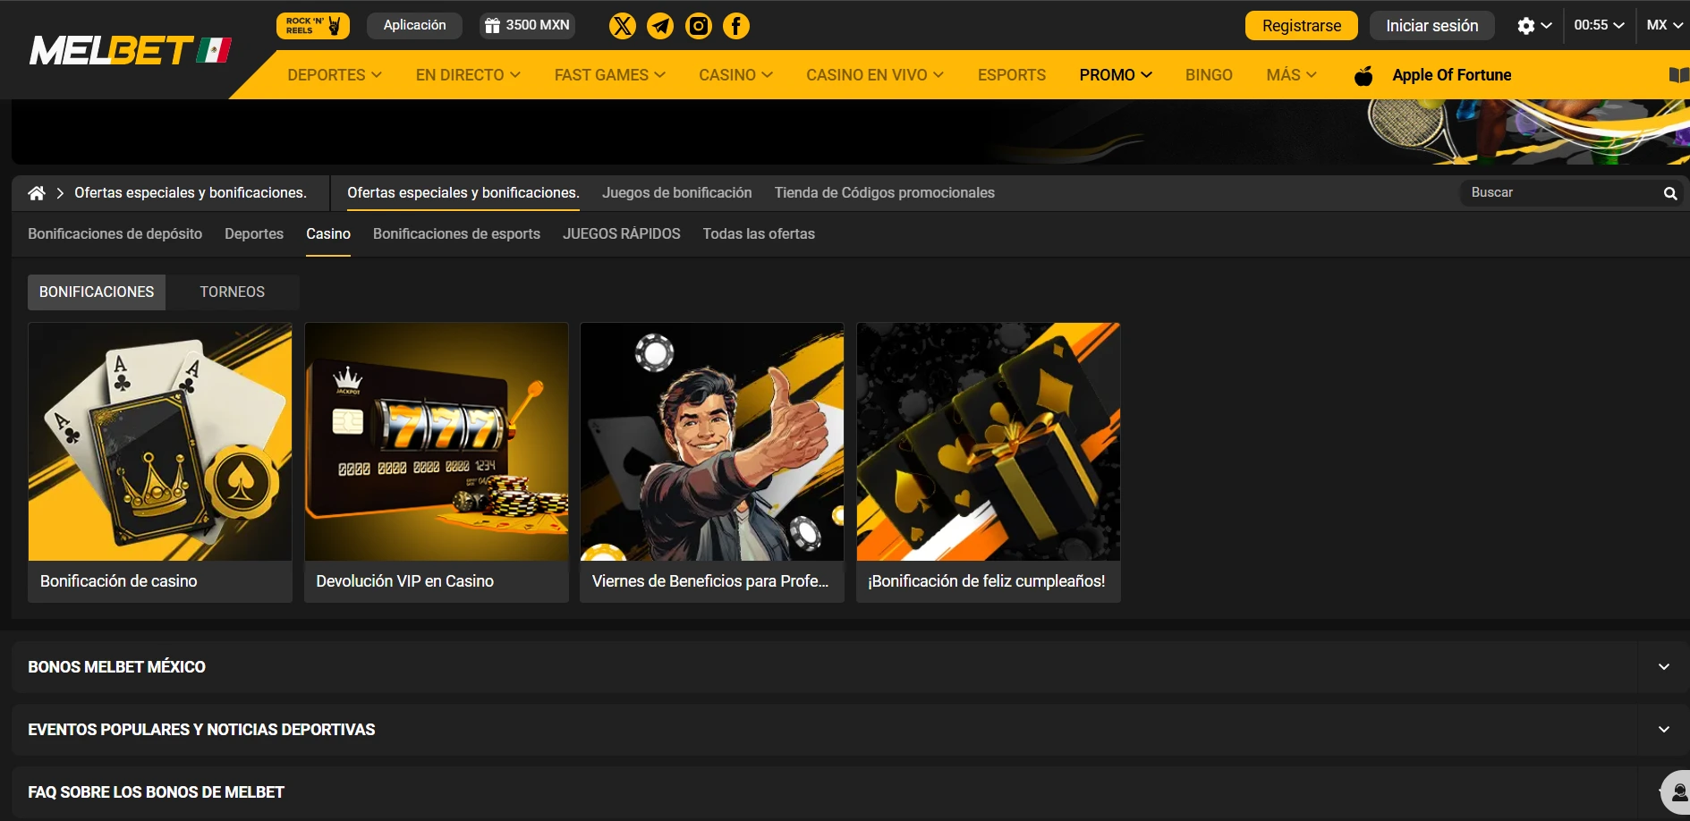This screenshot has width=1690, height=821.
Task: Open the Instagram social icon
Action: click(x=699, y=26)
